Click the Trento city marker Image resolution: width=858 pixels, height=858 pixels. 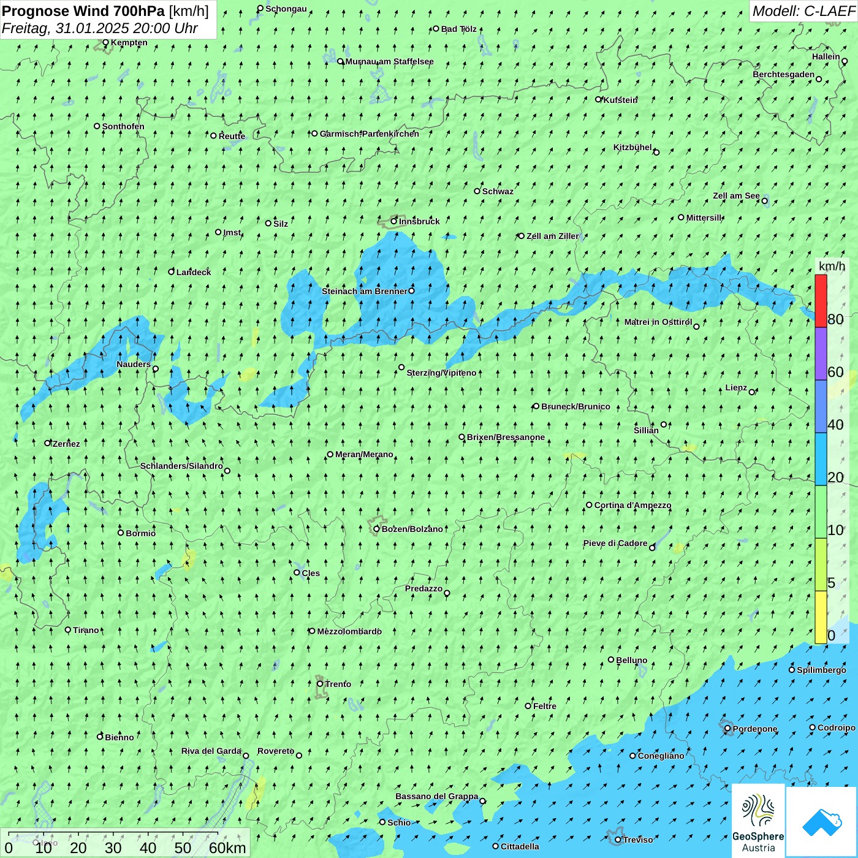[320, 684]
